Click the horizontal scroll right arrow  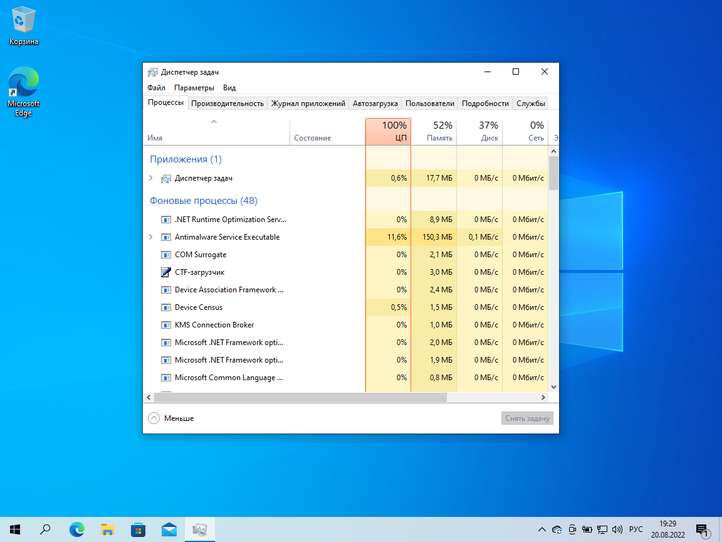click(x=543, y=397)
